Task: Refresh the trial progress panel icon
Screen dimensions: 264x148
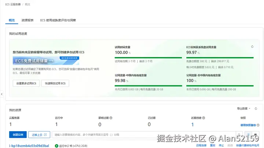Action: [x=252, y=47]
